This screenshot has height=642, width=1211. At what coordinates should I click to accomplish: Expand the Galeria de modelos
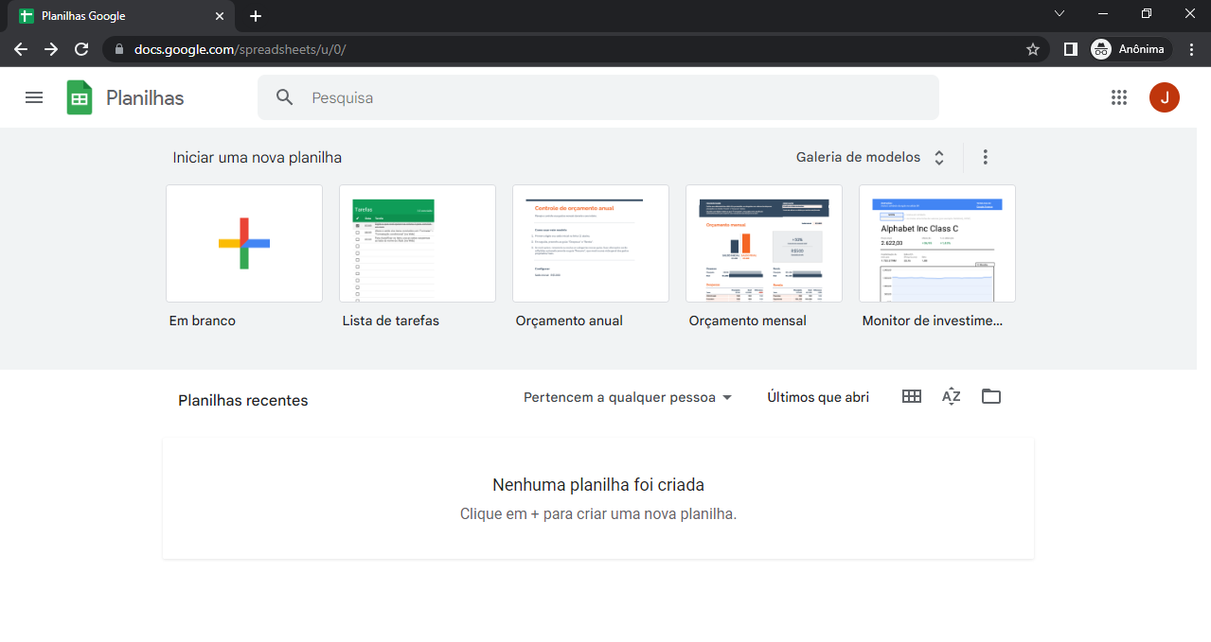pos(870,157)
